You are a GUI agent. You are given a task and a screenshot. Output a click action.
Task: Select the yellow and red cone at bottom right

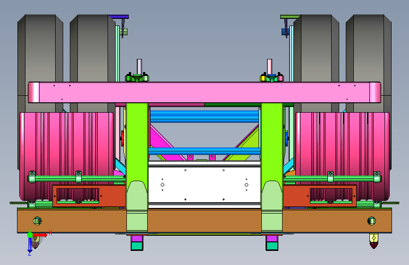point(374,241)
